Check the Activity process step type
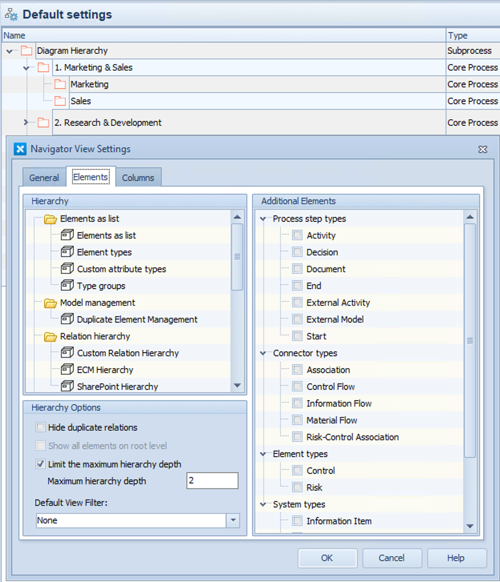Image resolution: width=500 pixels, height=582 pixels. [x=297, y=235]
